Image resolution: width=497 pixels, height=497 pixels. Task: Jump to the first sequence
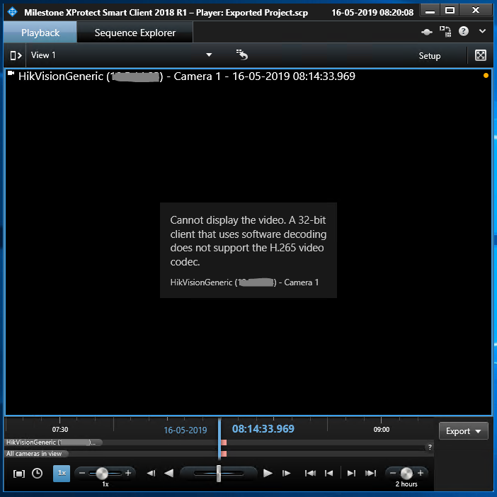[x=310, y=473]
